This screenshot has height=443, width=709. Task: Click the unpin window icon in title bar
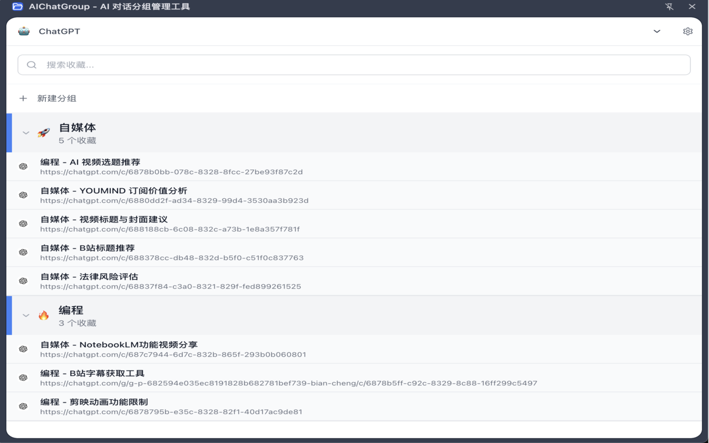coord(669,7)
